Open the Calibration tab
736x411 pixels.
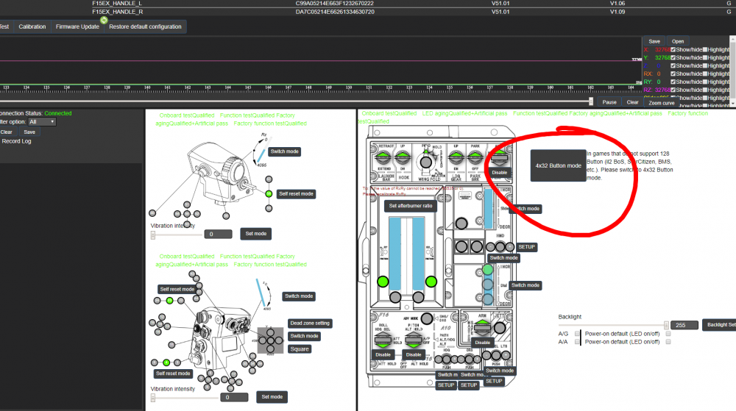point(32,26)
